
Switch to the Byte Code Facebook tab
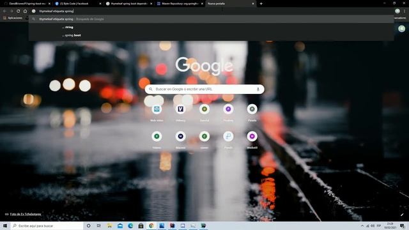click(x=77, y=4)
